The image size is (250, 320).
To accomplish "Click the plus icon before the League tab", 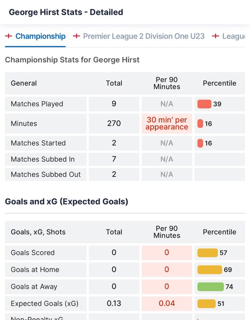I will click(x=215, y=36).
